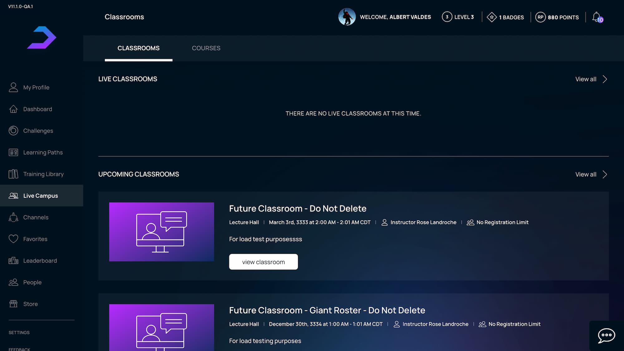Click the Leaderboard icon in sidebar
The image size is (624, 351).
(x=13, y=261)
